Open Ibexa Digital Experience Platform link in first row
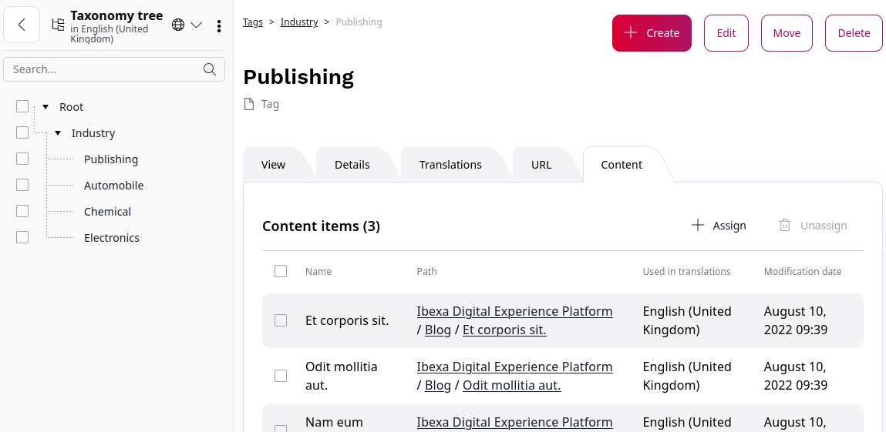Image resolution: width=886 pixels, height=432 pixels. 514,311
